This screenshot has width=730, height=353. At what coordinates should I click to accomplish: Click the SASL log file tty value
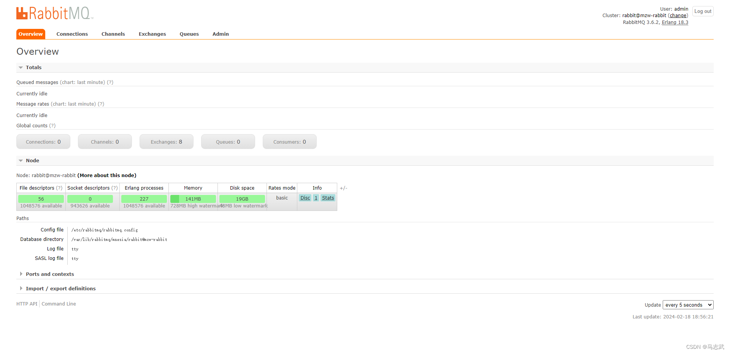pos(75,259)
